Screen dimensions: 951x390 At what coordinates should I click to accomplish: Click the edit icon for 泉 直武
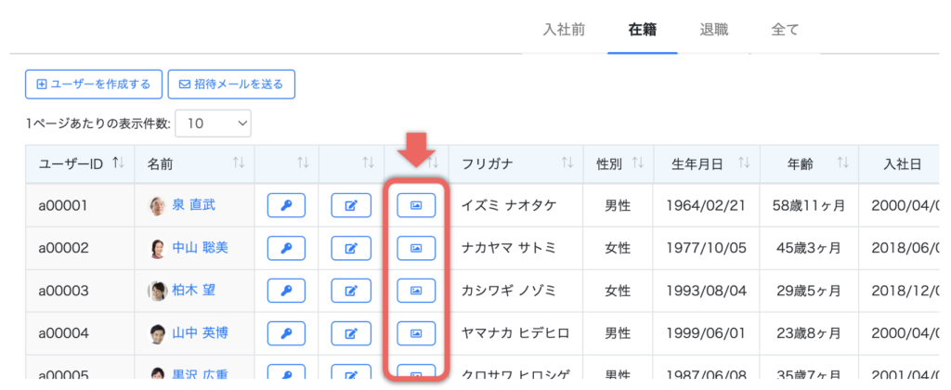351,205
